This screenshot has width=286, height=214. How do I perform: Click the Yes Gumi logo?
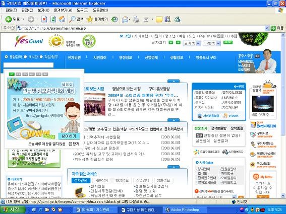[29, 41]
